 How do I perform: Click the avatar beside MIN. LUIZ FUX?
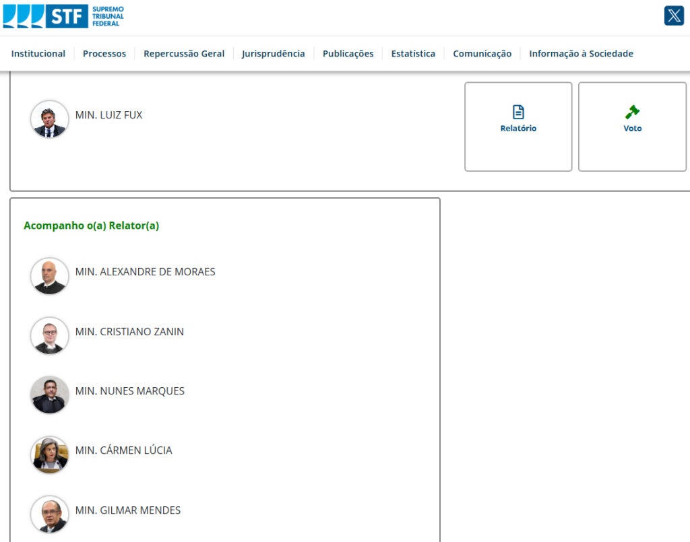[49, 119]
